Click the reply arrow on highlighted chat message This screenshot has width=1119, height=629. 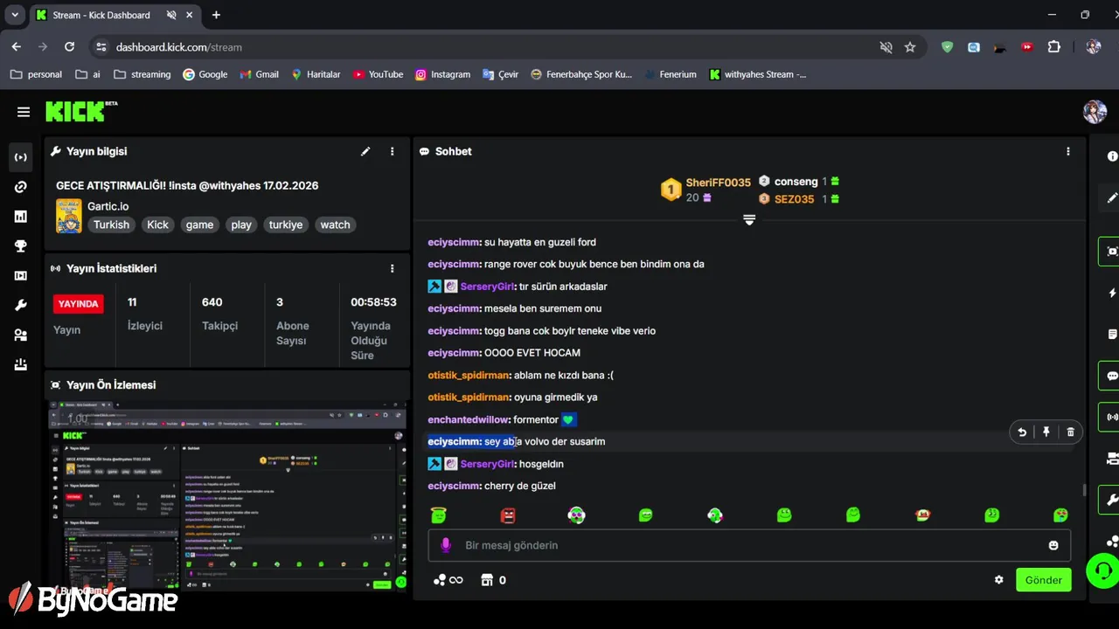(x=1022, y=432)
